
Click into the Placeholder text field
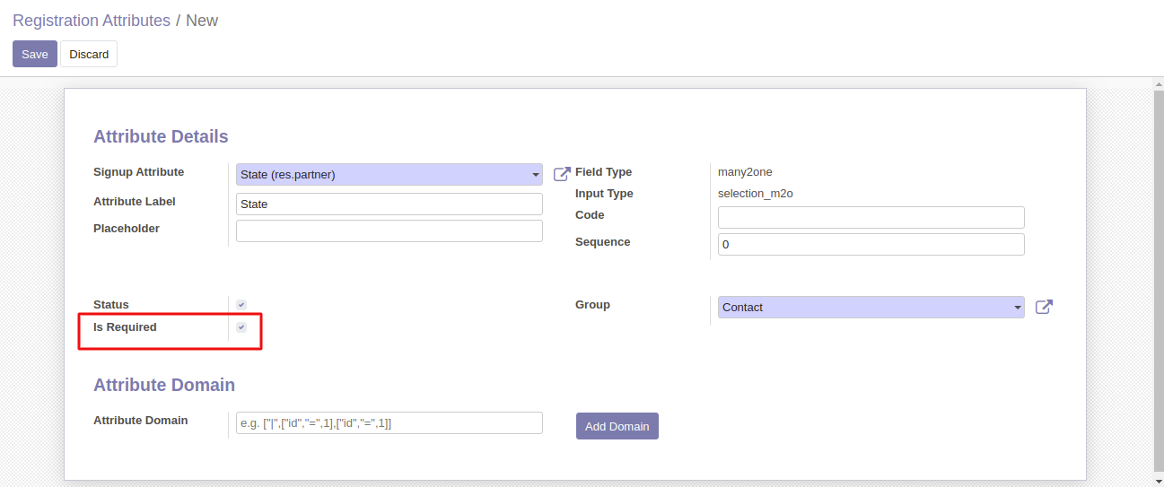point(389,230)
